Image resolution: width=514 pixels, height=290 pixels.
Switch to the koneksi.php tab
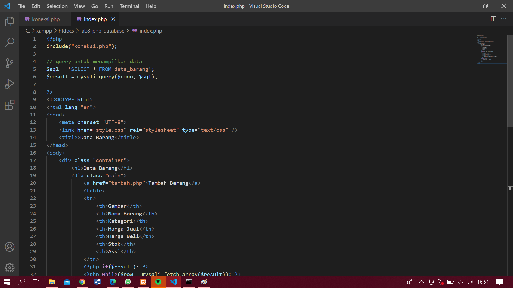[45, 19]
